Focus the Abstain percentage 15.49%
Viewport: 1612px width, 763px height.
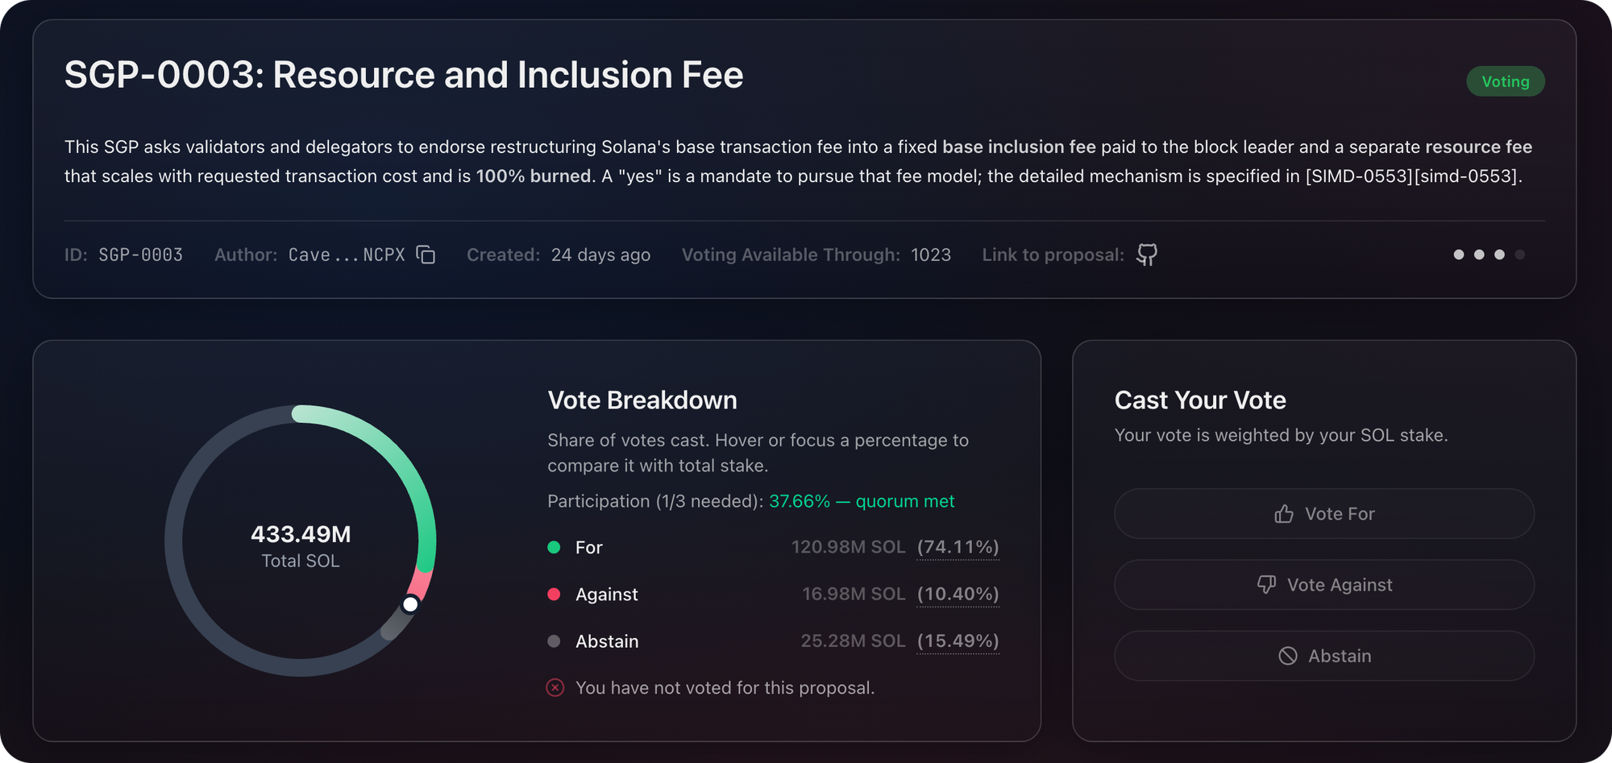coord(958,641)
